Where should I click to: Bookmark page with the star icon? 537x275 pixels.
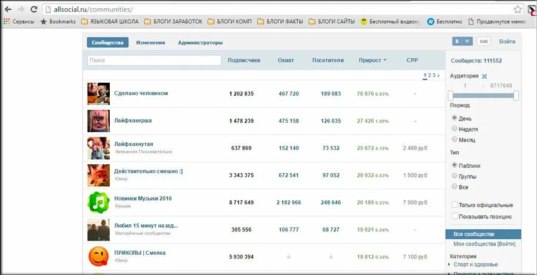click(518, 9)
